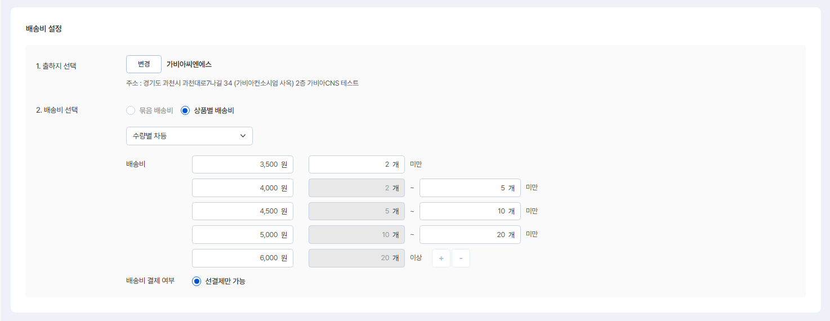Click the 20 개 upper limit quantity field
This screenshot has width=830, height=321.
pos(470,235)
